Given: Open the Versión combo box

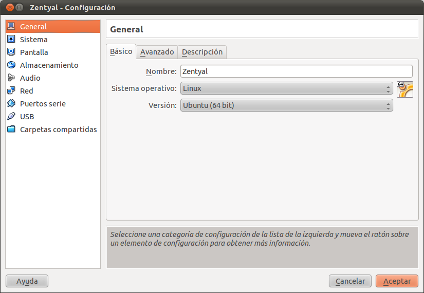Looking at the screenshot, I should 286,105.
